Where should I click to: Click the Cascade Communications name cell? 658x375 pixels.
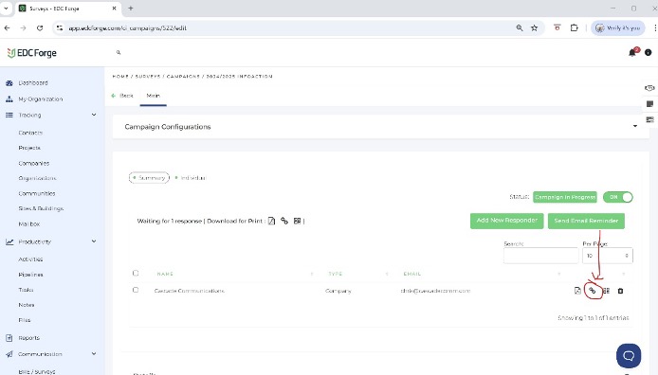pyautogui.click(x=190, y=291)
